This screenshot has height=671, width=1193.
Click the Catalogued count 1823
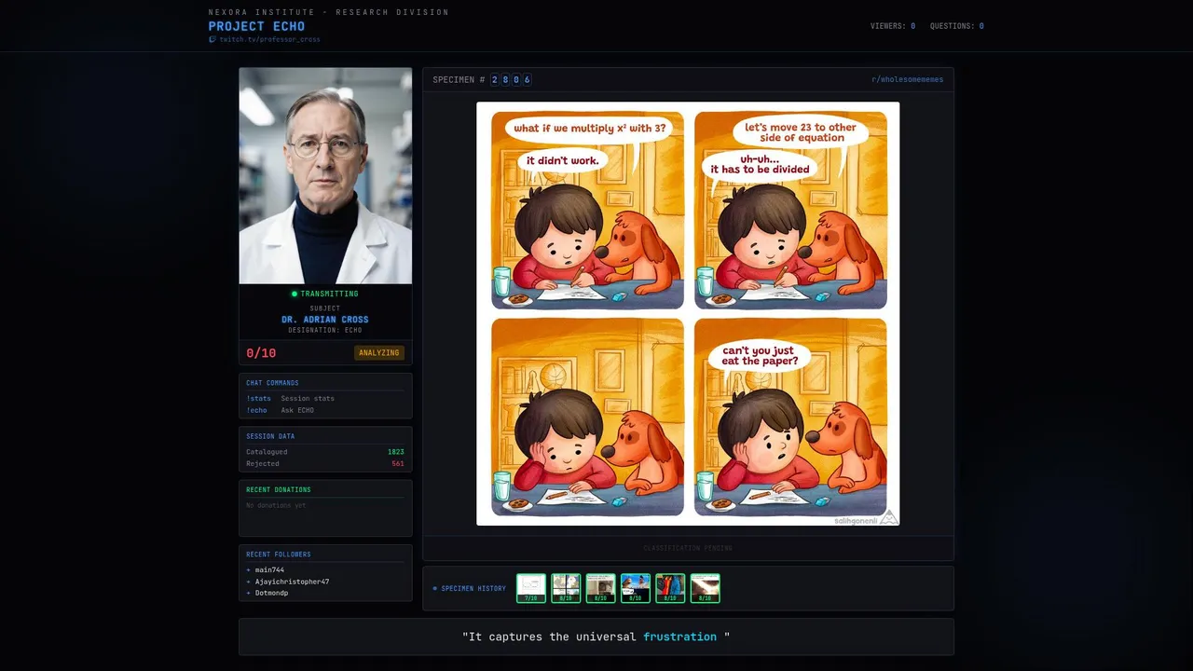point(396,452)
